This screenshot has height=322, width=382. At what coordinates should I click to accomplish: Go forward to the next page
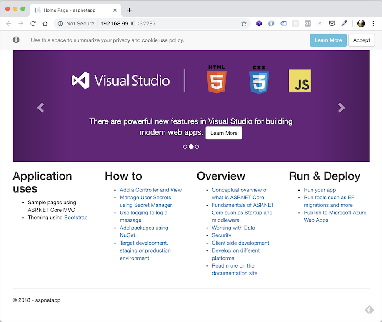[x=21, y=24]
